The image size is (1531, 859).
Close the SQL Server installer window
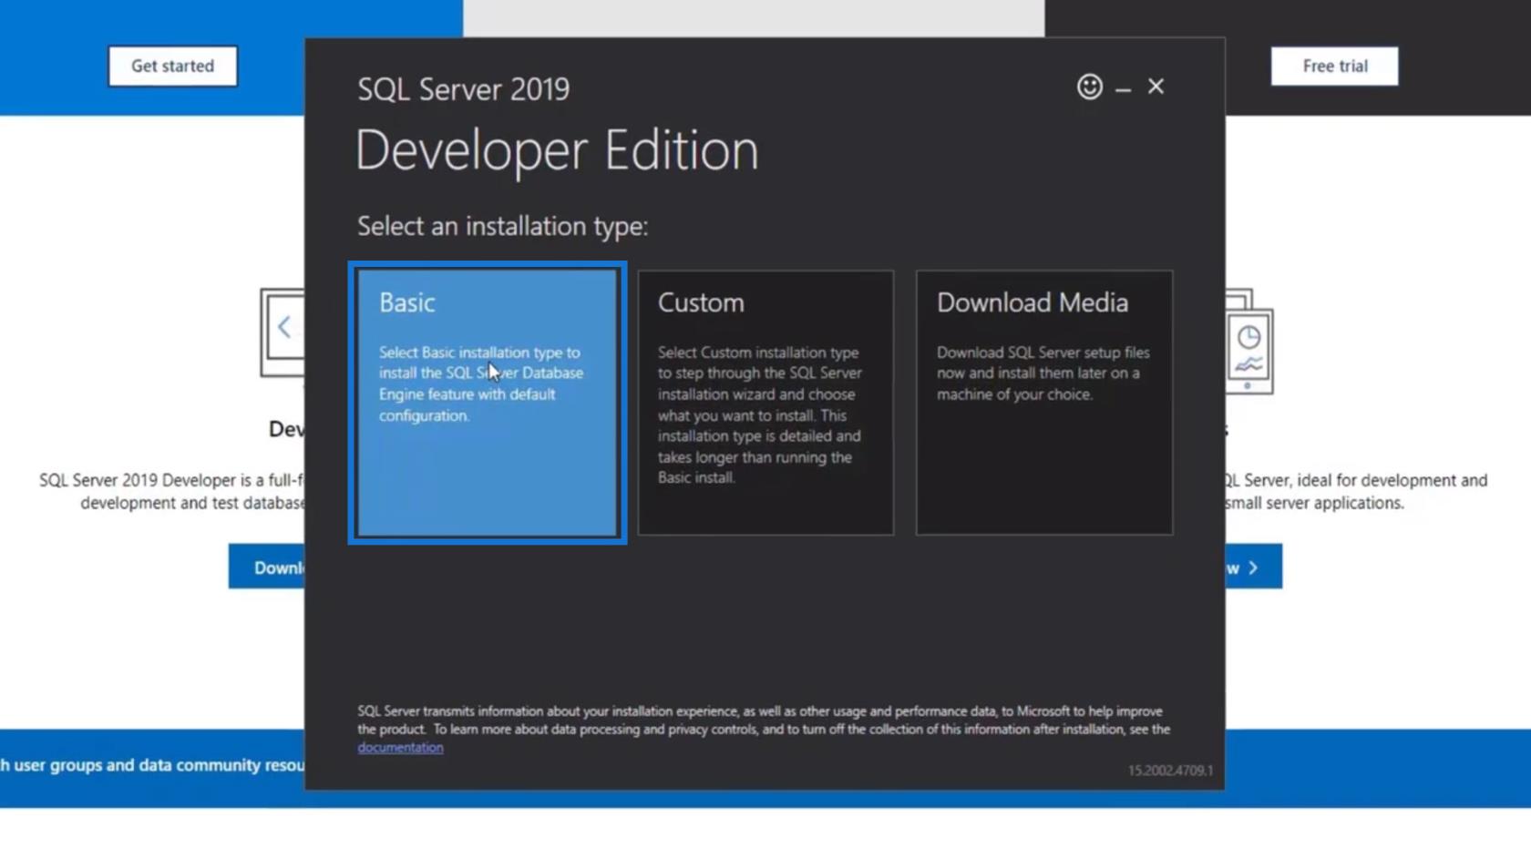point(1156,87)
